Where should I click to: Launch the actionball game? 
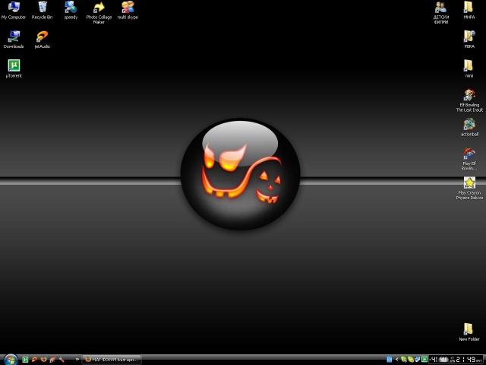pos(469,125)
